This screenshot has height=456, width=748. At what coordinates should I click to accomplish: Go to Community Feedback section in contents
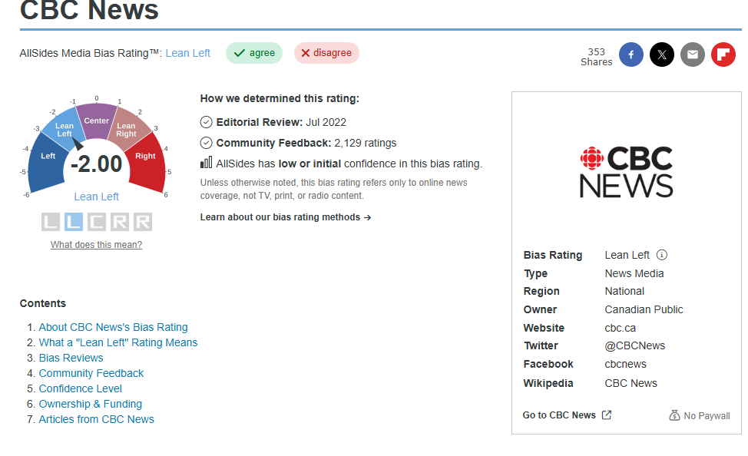91,373
